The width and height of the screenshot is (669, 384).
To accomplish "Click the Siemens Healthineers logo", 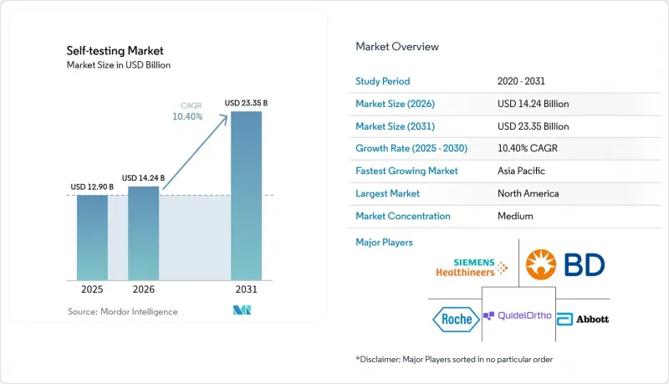I will click(472, 268).
